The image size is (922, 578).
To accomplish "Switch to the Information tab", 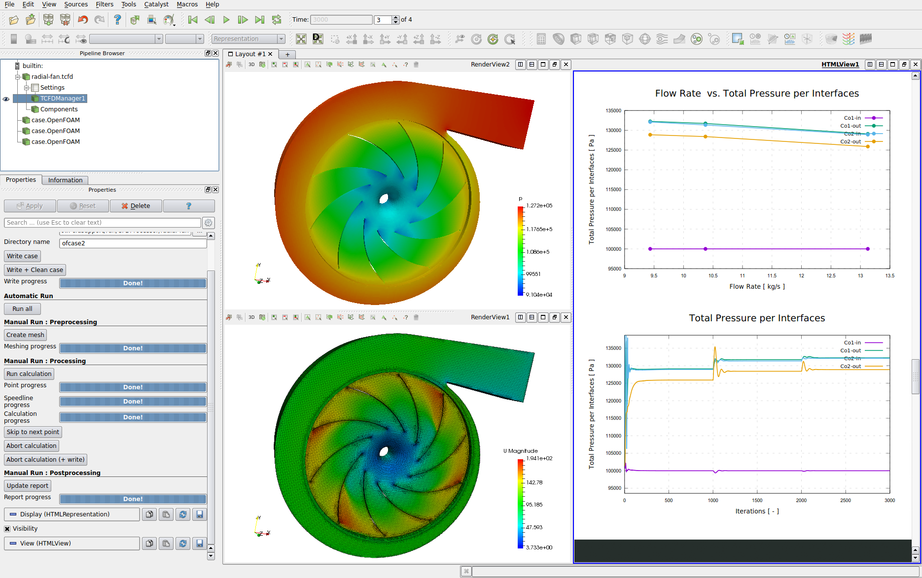I will click(65, 180).
